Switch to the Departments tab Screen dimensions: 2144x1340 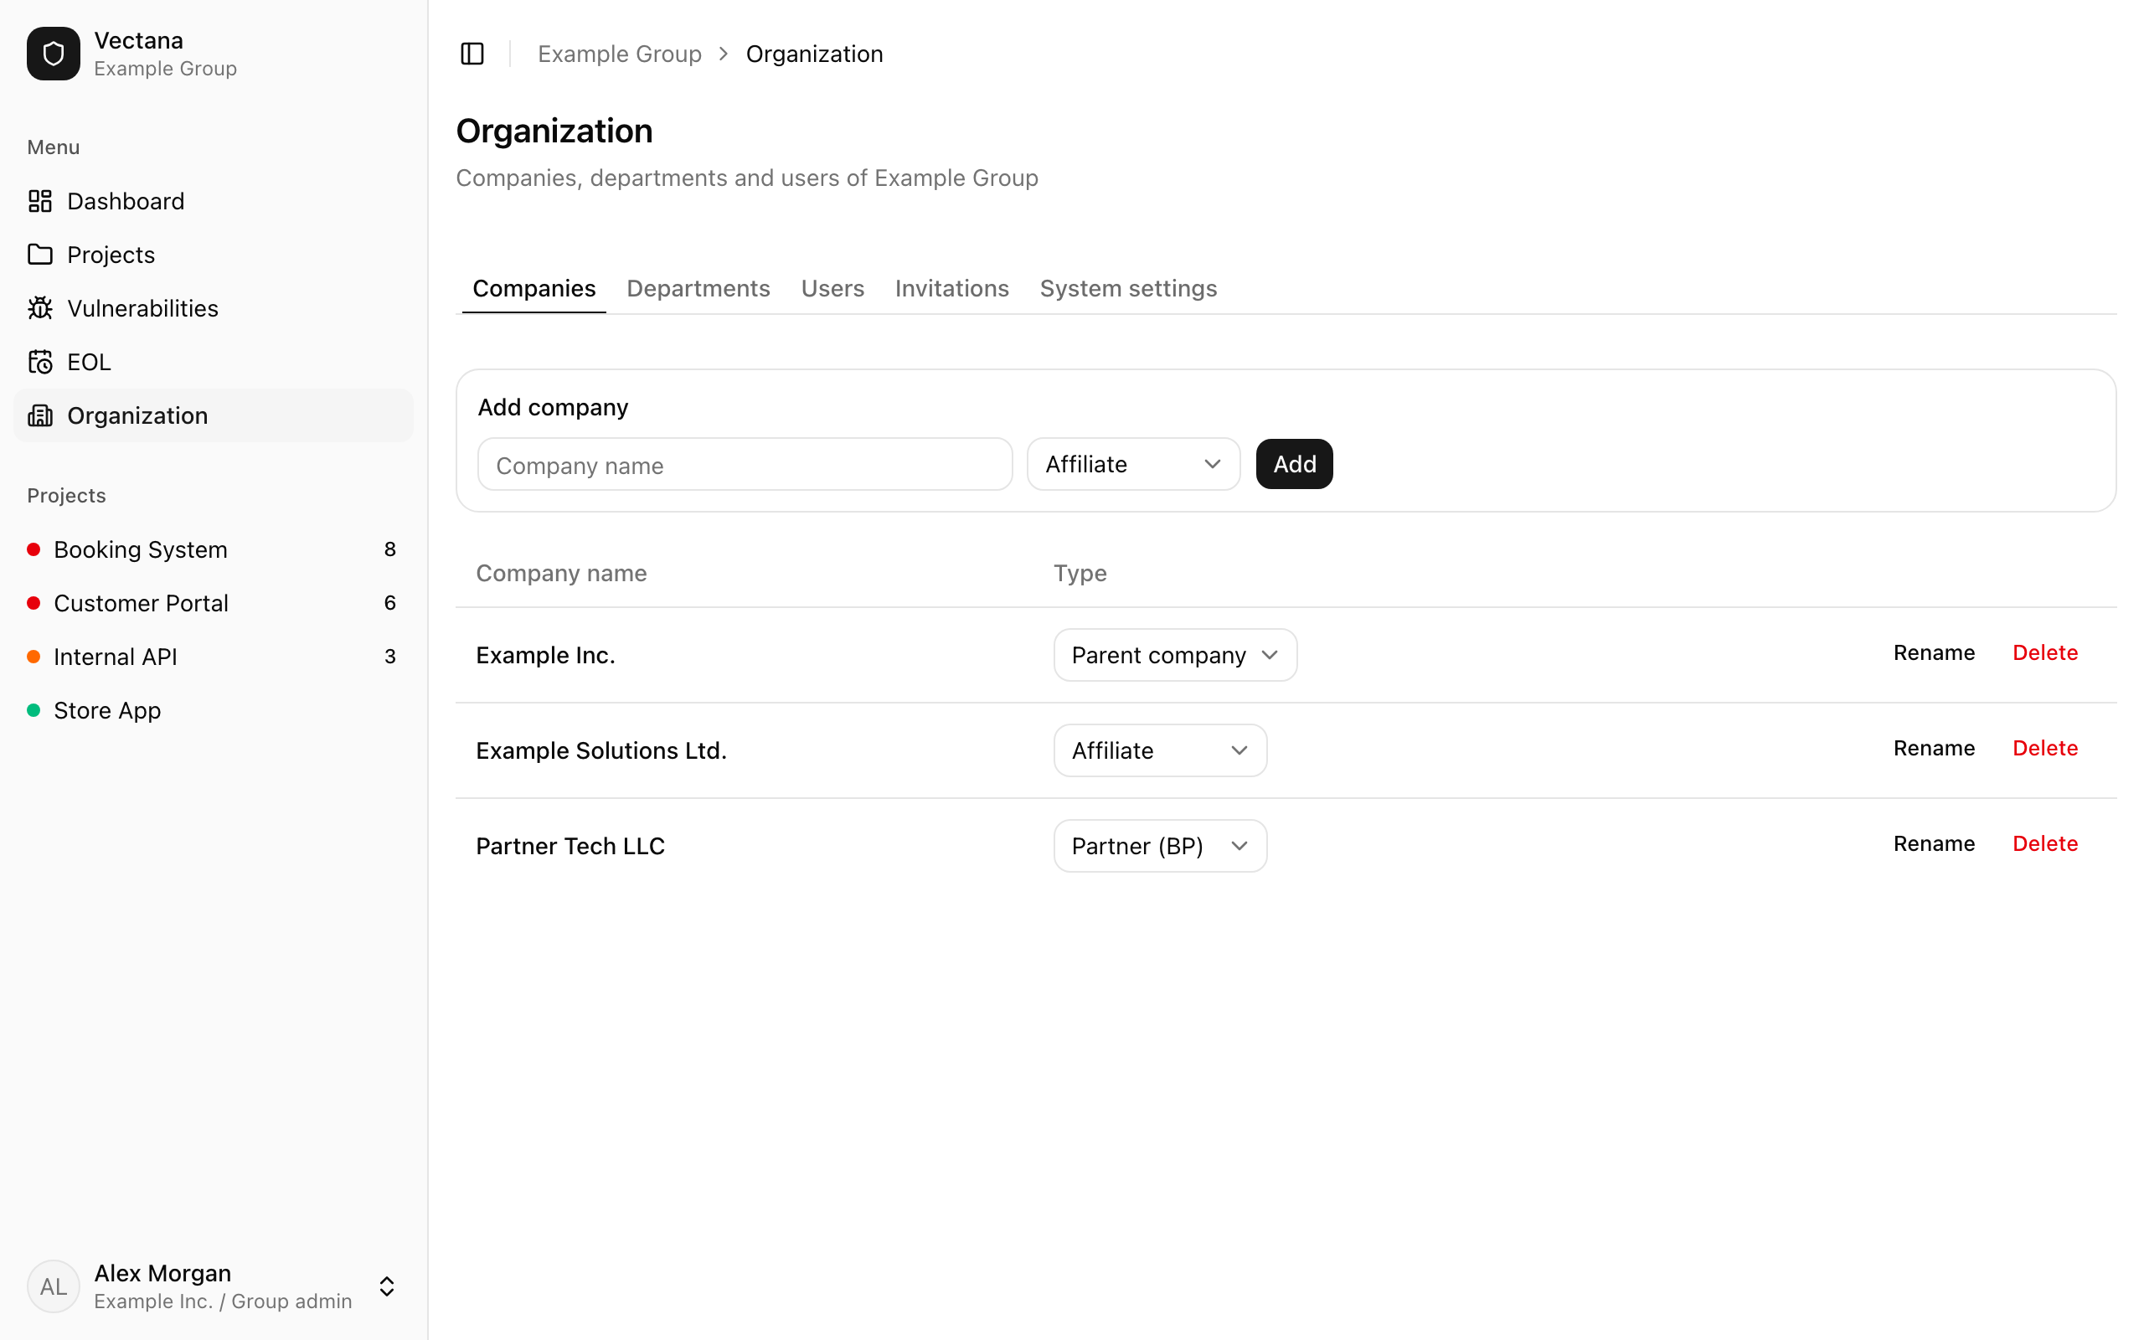coord(698,289)
